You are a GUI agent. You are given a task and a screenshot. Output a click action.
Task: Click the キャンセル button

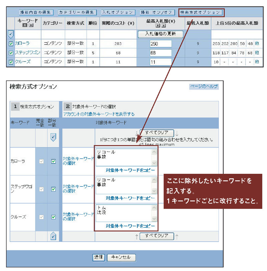coord(121,257)
